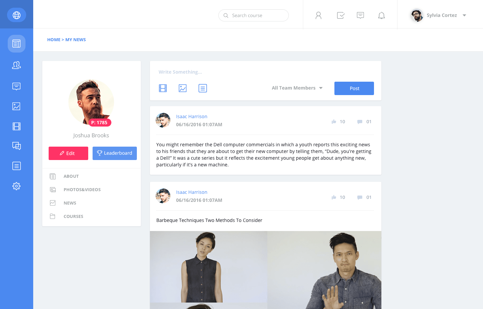
Task: Click Isaac Harrison avatar on Barbeque post
Action: point(163,196)
